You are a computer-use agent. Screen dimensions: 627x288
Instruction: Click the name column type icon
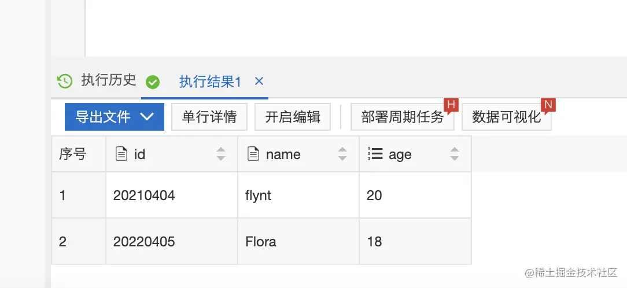253,154
